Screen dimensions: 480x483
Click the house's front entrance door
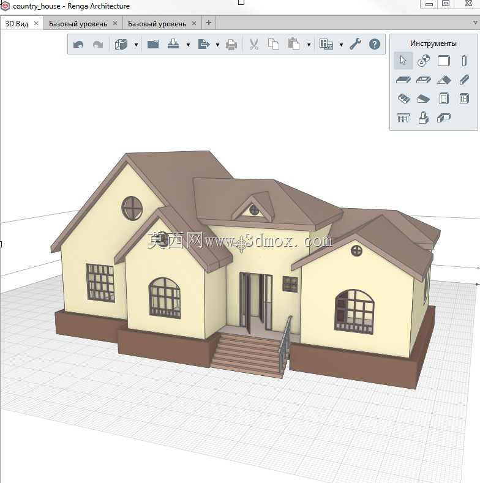pyautogui.click(x=256, y=302)
